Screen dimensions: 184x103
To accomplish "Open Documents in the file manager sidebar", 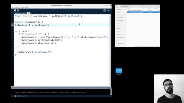I will [120, 18].
